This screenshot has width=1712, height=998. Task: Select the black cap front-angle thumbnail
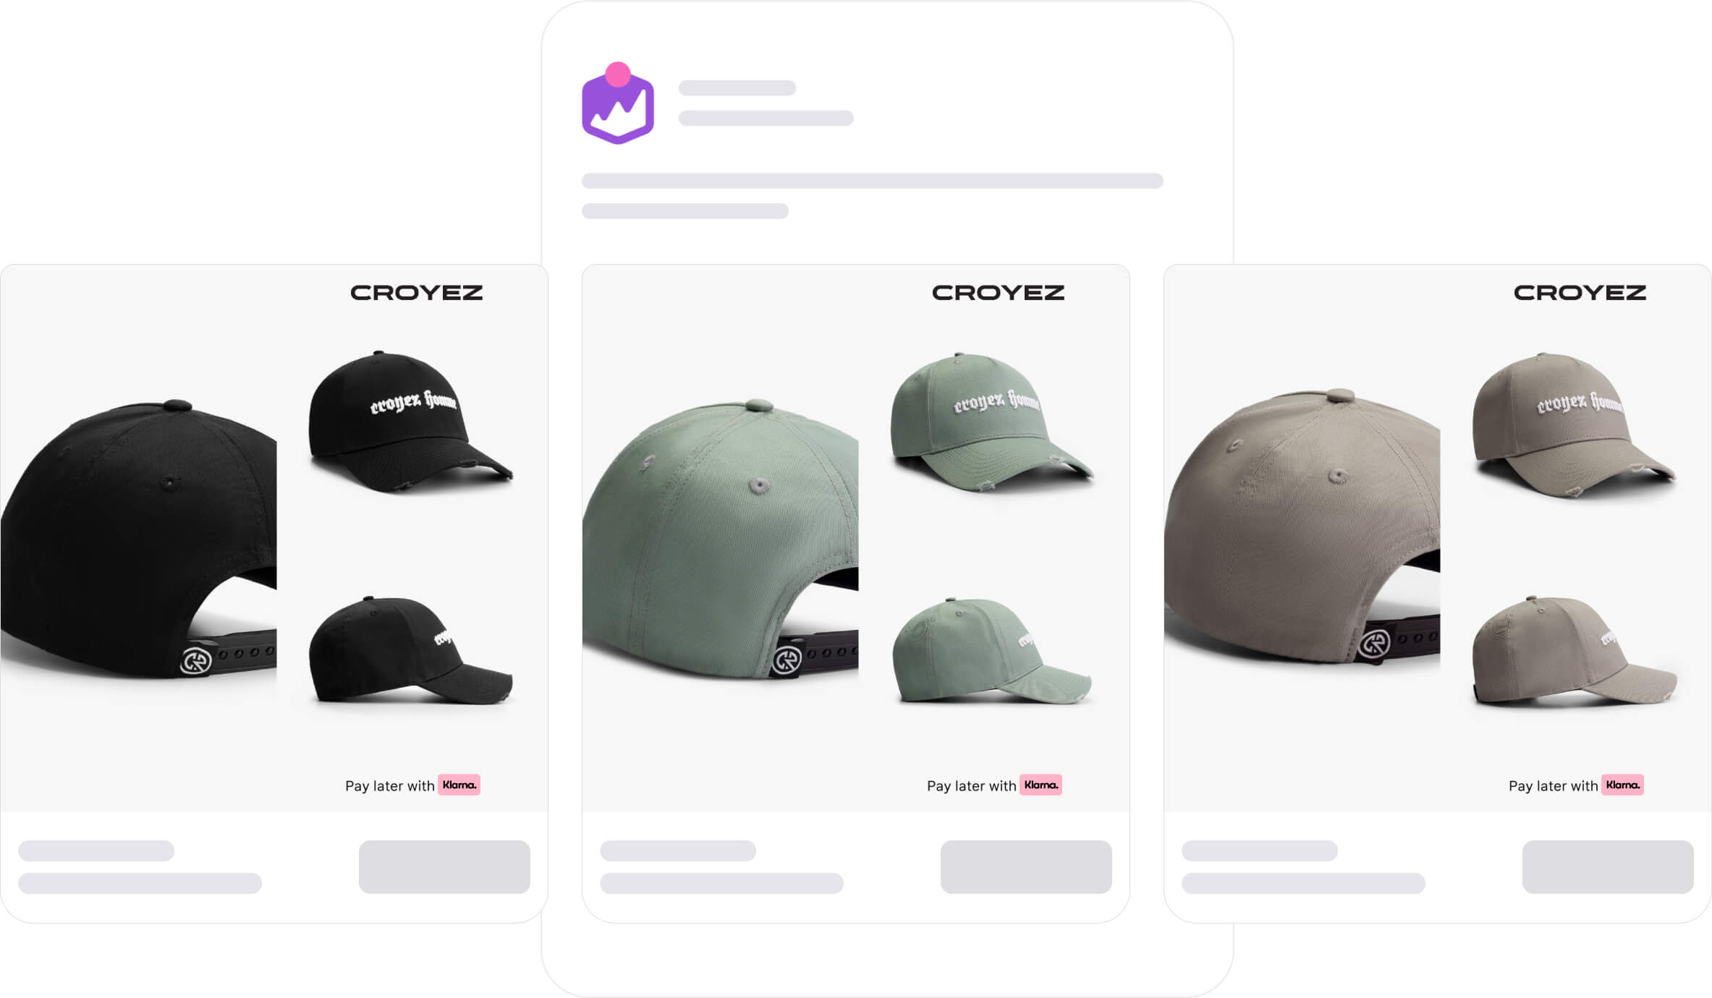(x=410, y=423)
